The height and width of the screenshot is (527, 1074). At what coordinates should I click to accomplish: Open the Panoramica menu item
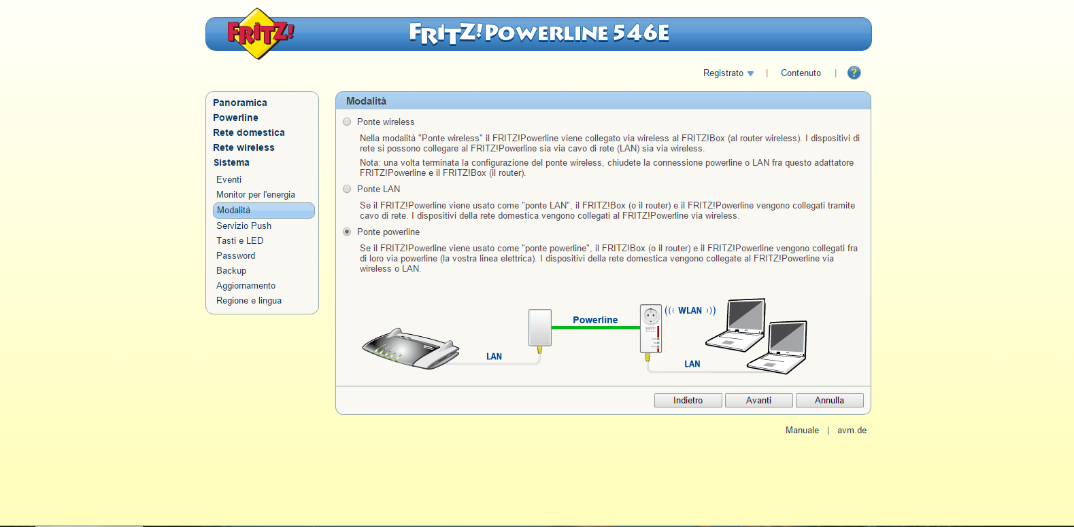(239, 103)
